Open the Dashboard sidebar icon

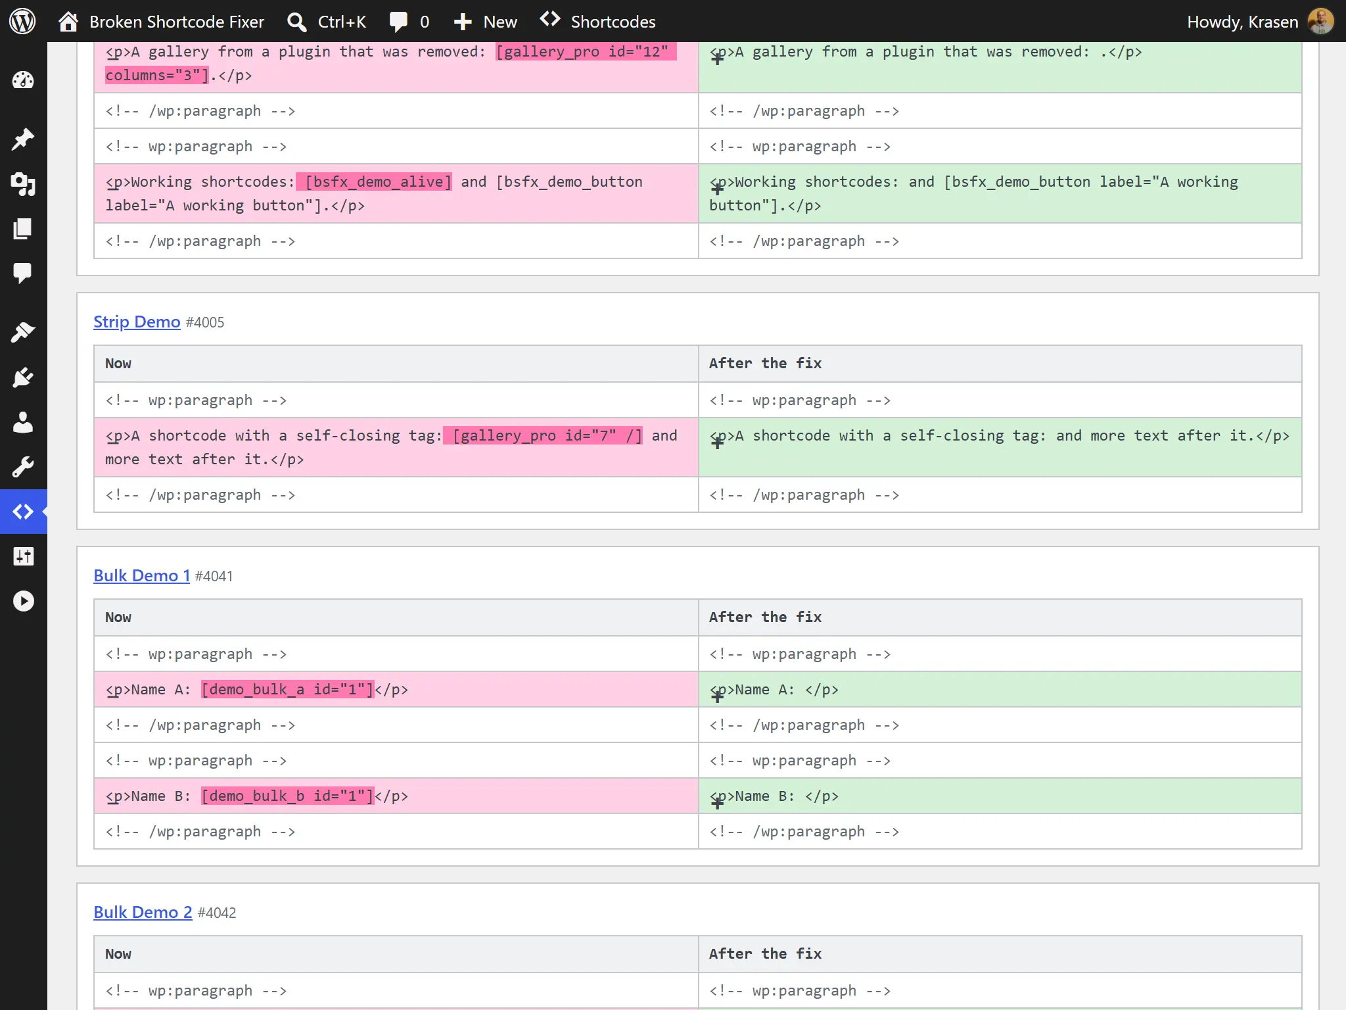[23, 80]
